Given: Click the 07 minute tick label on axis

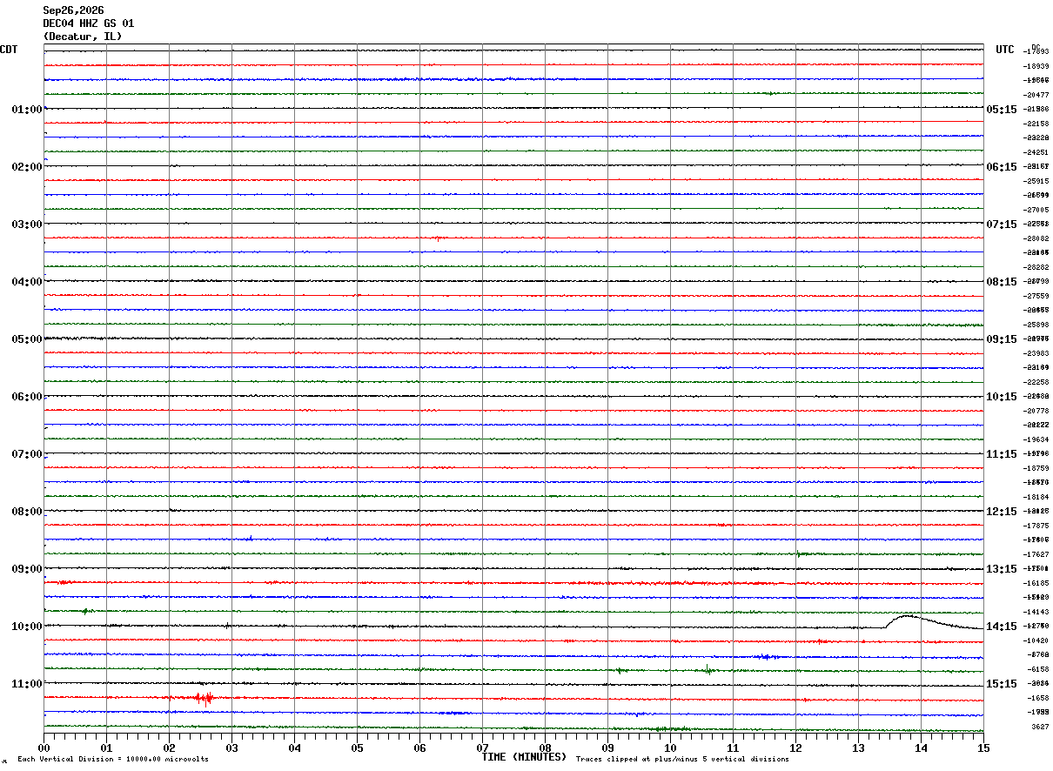Looking at the screenshot, I should point(482,748).
